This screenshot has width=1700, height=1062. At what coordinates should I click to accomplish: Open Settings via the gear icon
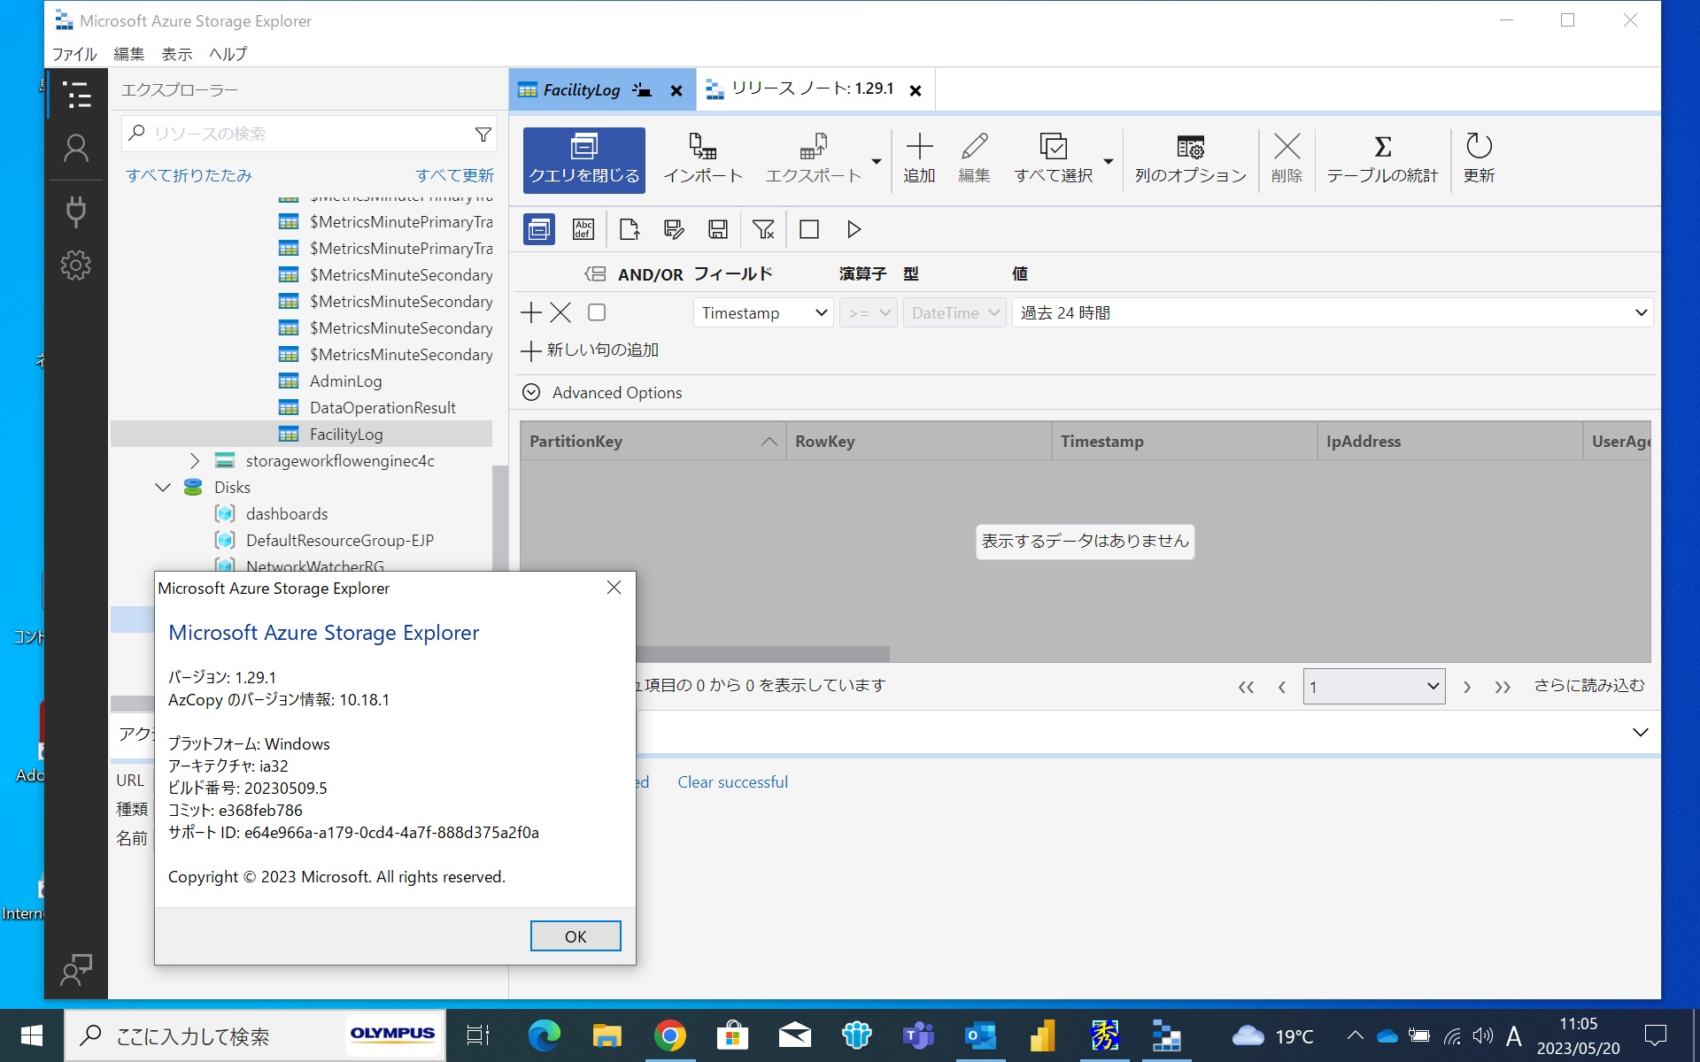(76, 264)
